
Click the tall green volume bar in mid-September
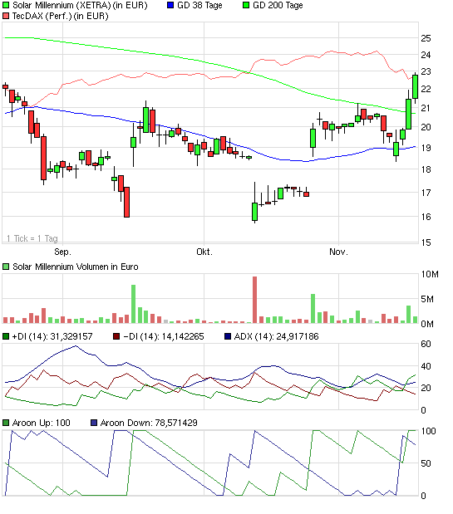(133, 304)
